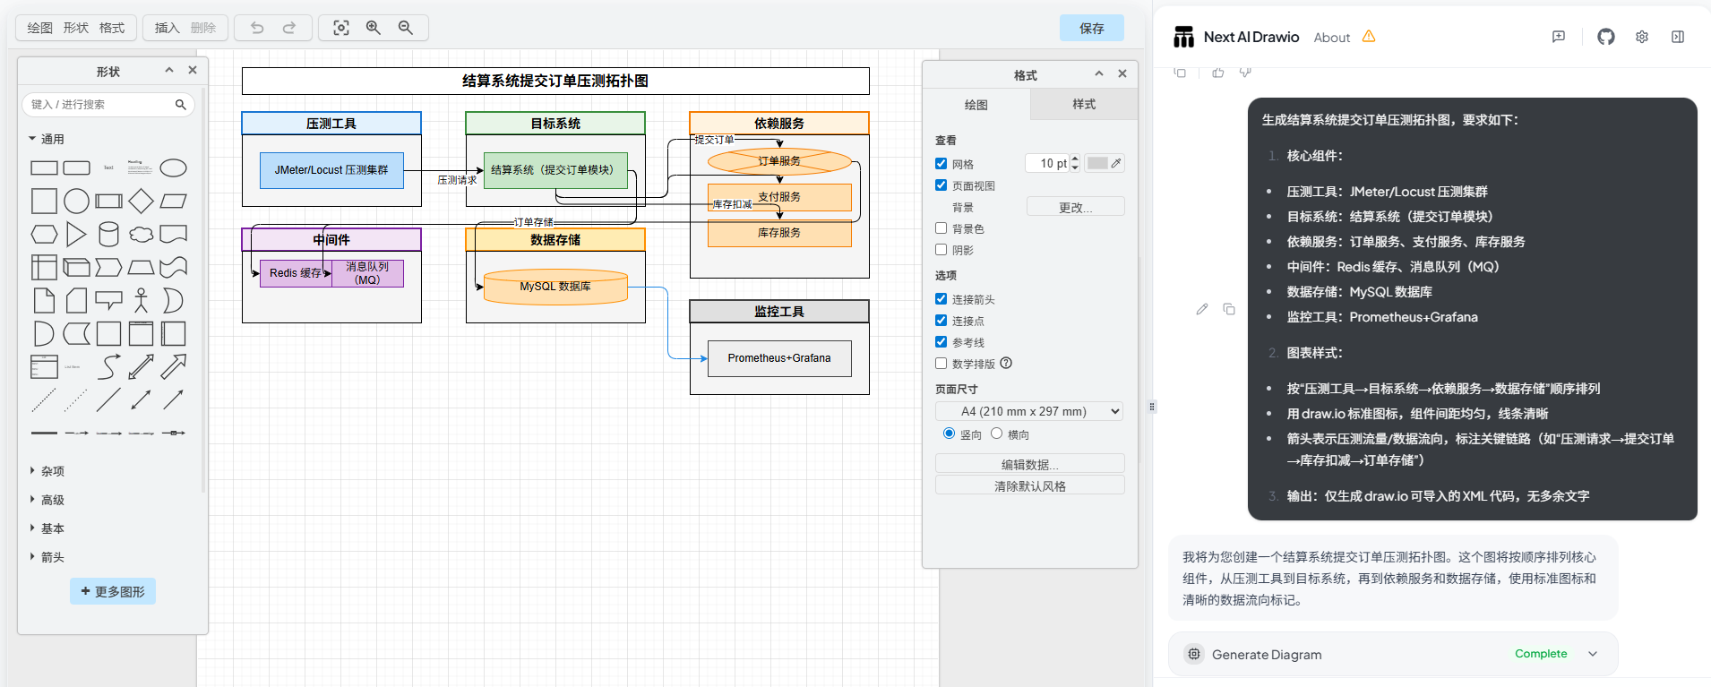
Task: Redo the last diagram action
Action: (289, 28)
